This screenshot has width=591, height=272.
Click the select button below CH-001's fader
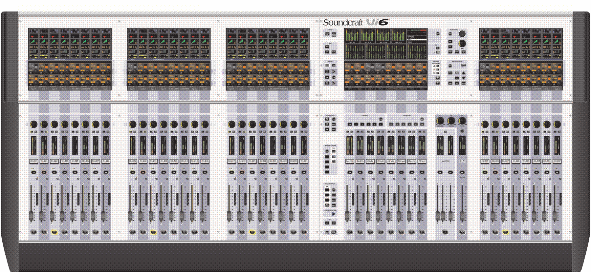(x=33, y=232)
